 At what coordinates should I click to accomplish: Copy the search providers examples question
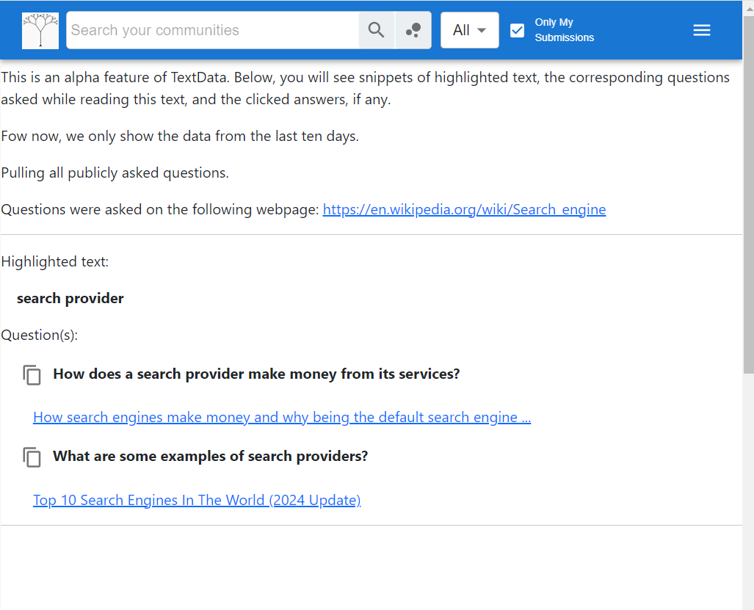pos(32,457)
